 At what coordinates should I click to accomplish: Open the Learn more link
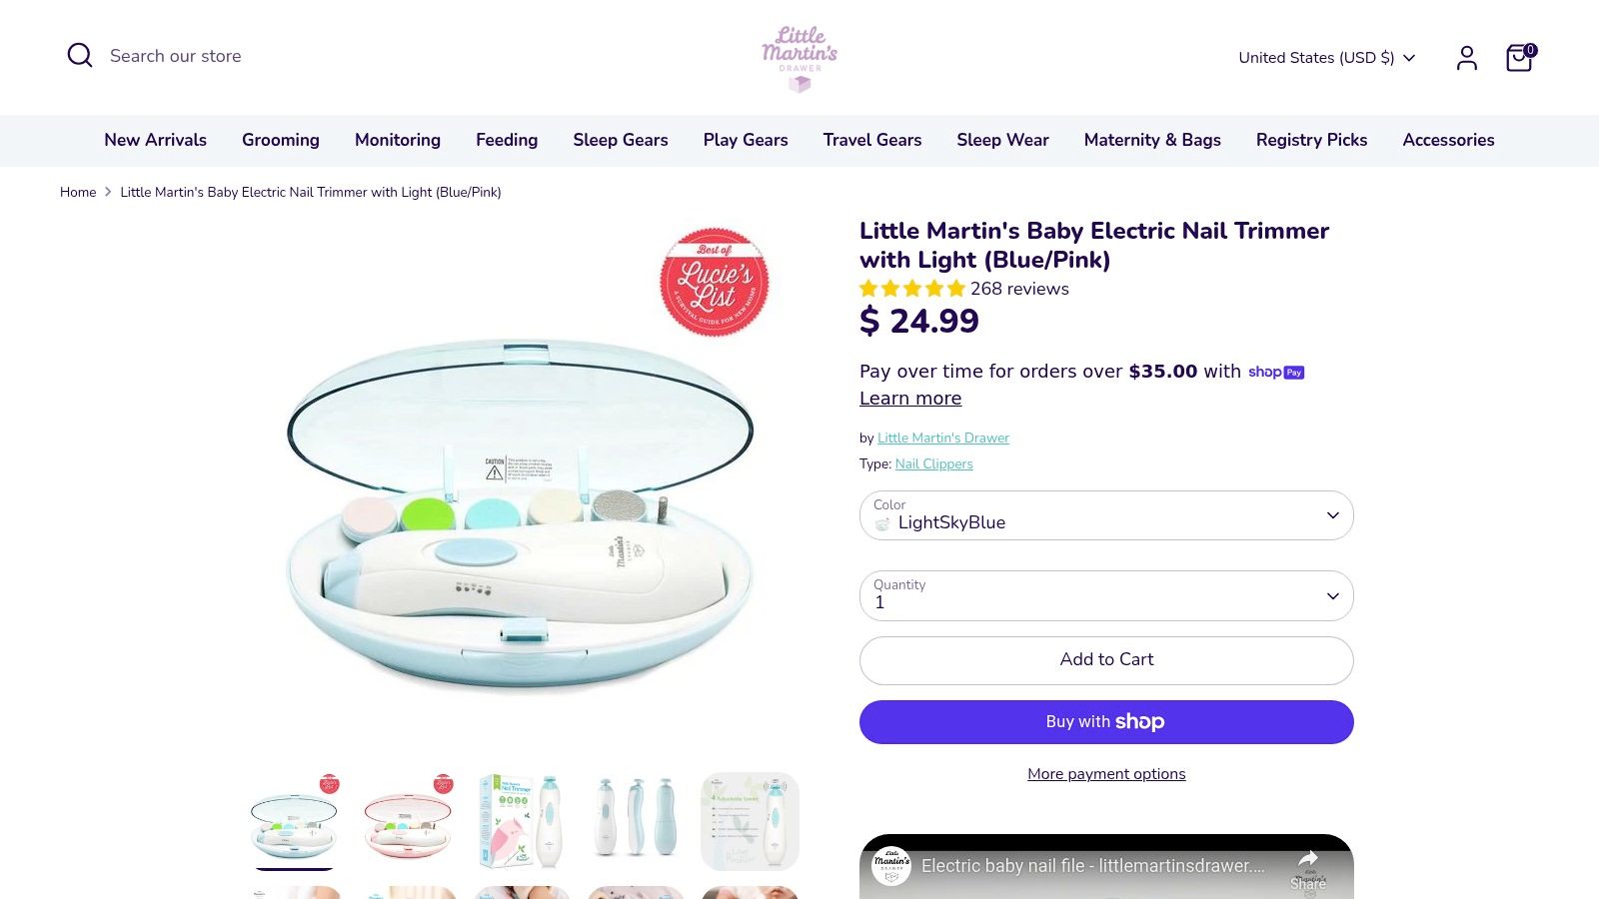(910, 398)
